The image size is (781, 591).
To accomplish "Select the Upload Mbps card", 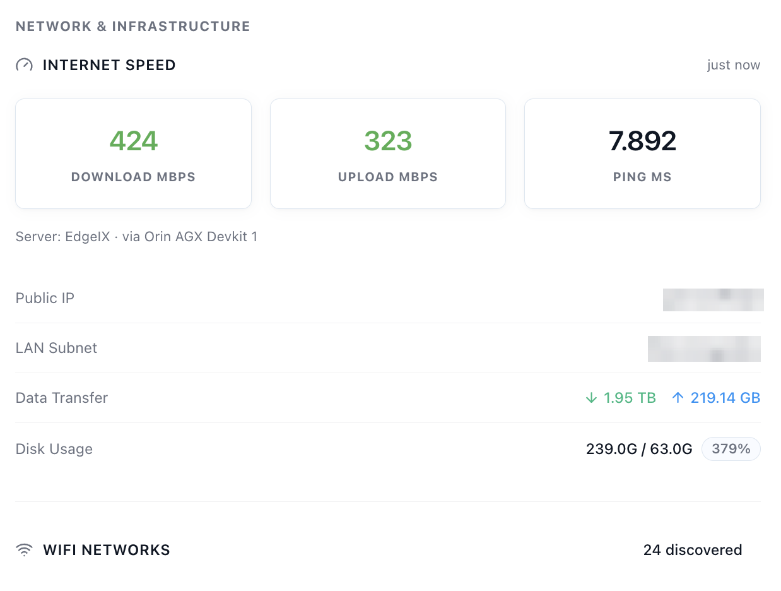I will [388, 153].
